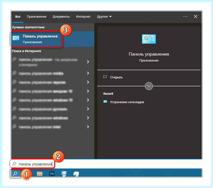This screenshot has height=188, width=213.
Task: Click the taskbar search magnifier icon
Action: pyautogui.click(x=15, y=173)
